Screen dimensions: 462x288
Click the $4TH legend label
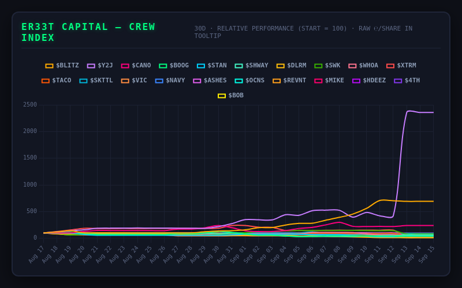pos(412,80)
